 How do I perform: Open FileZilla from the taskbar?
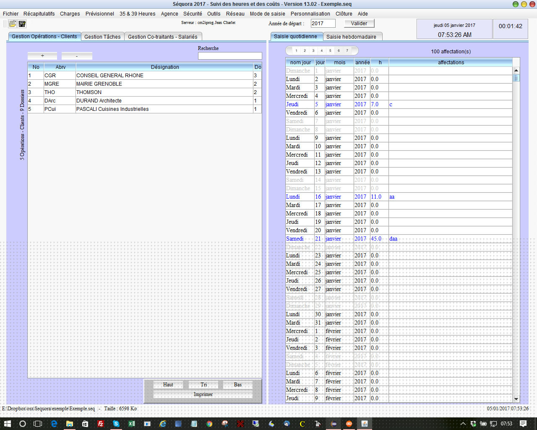[x=101, y=424]
